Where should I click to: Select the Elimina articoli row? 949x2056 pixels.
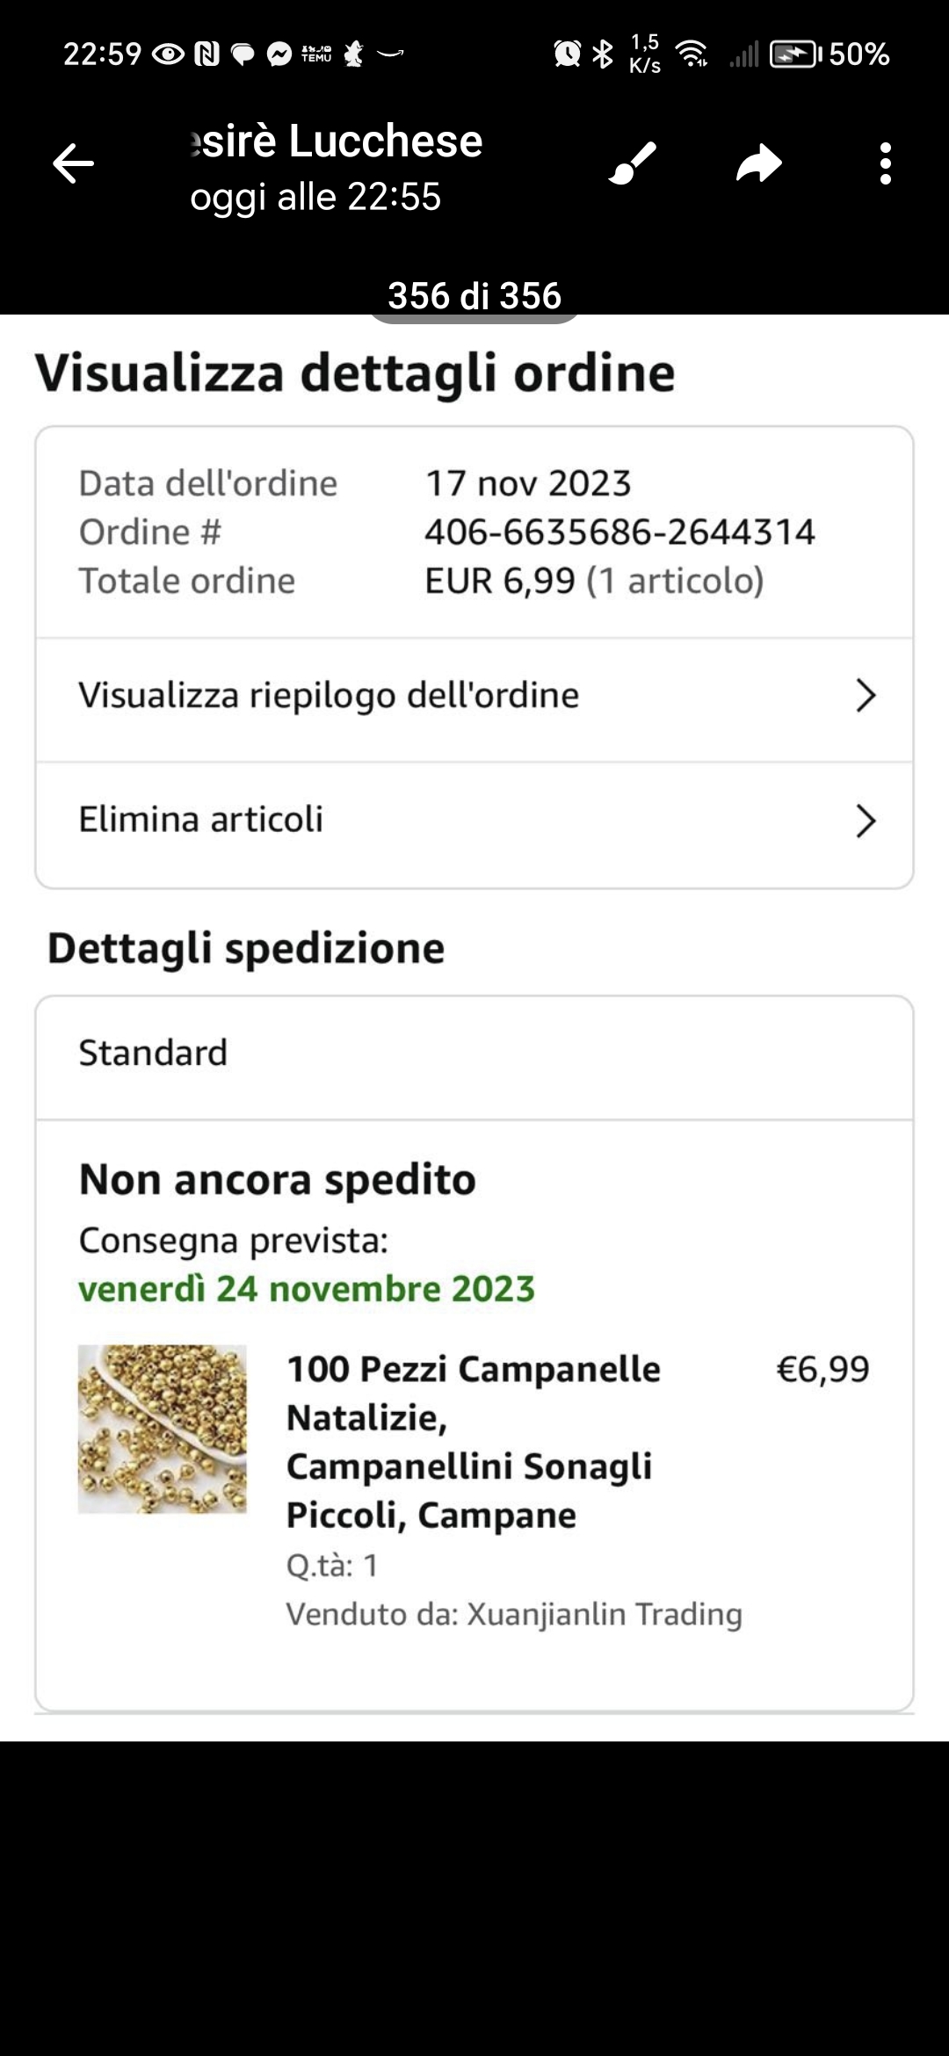click(x=201, y=820)
